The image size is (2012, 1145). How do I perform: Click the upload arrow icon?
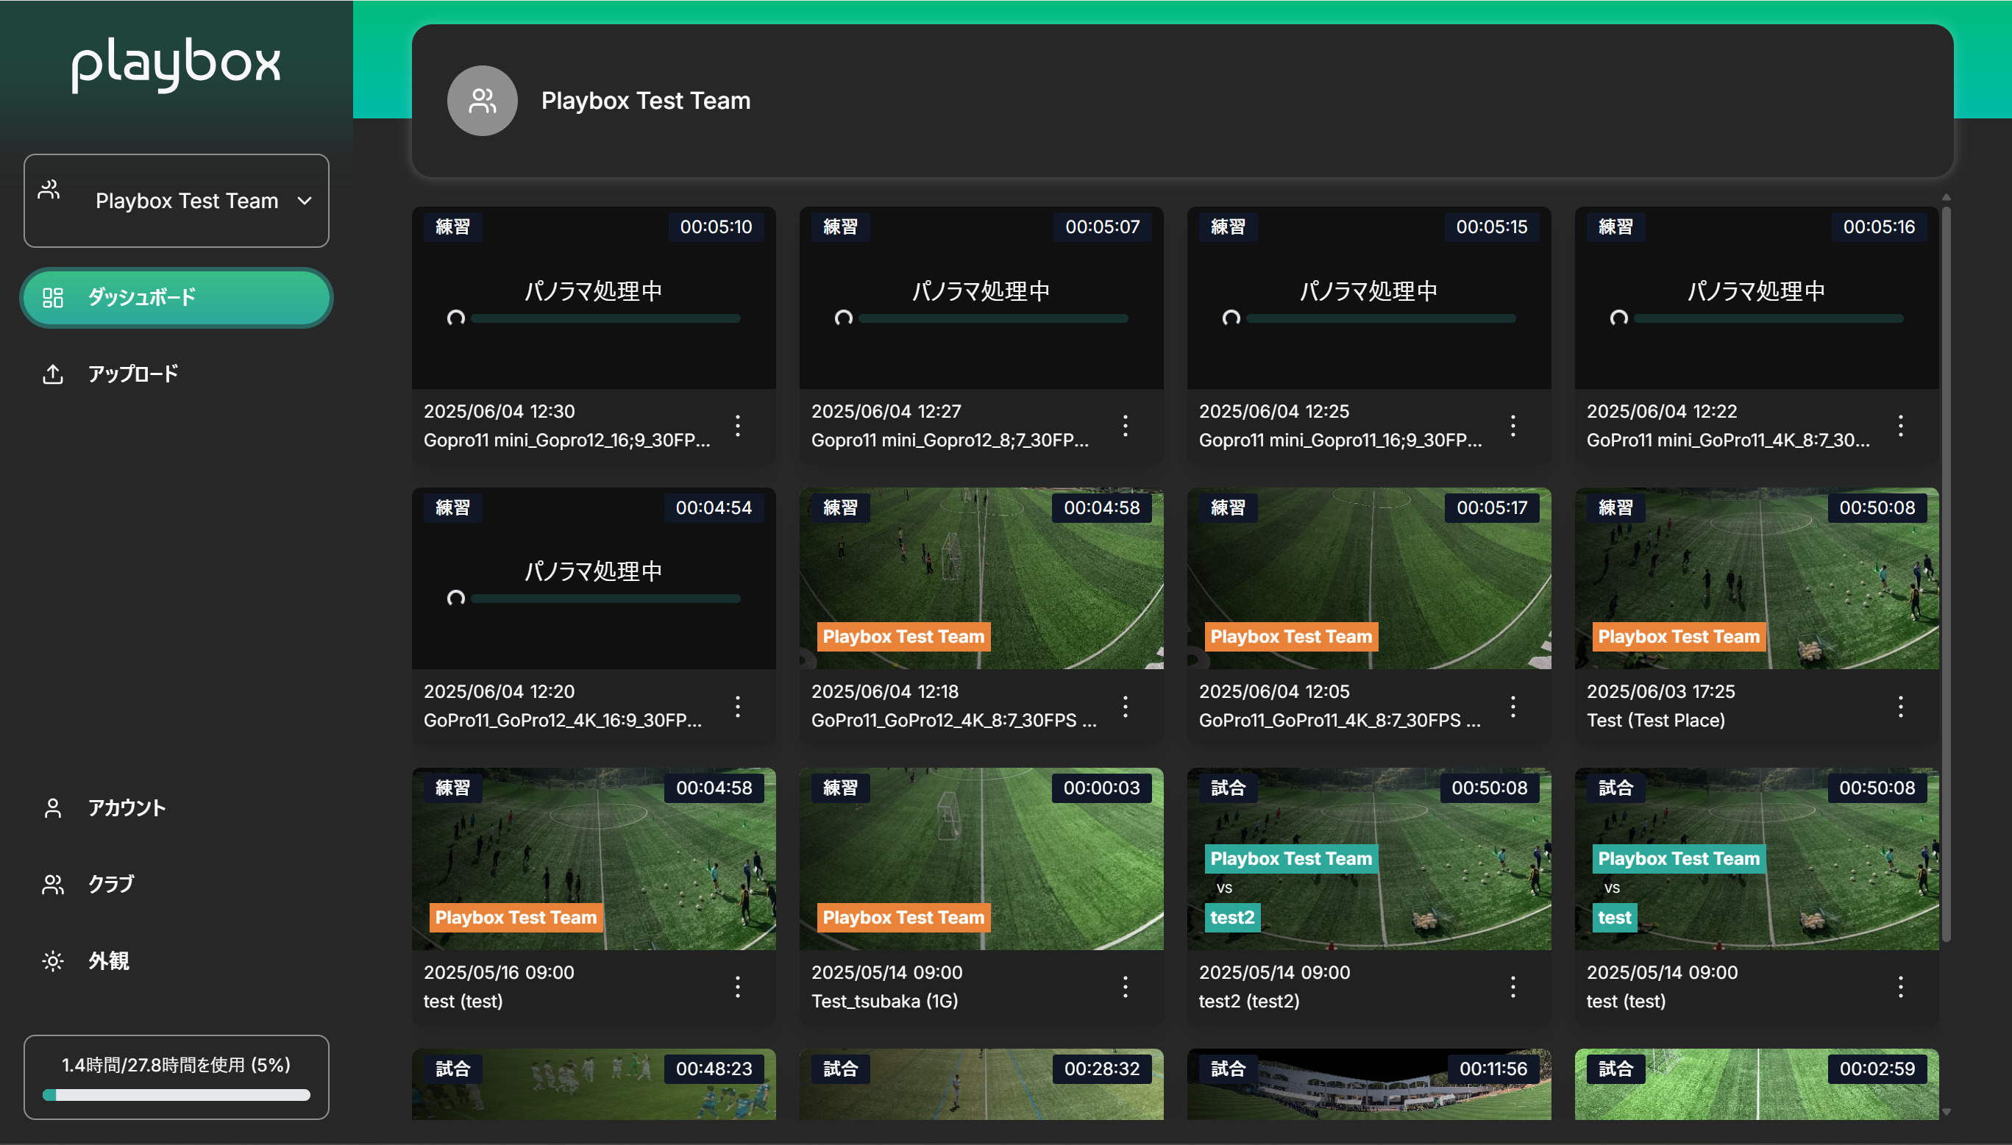[x=53, y=374]
